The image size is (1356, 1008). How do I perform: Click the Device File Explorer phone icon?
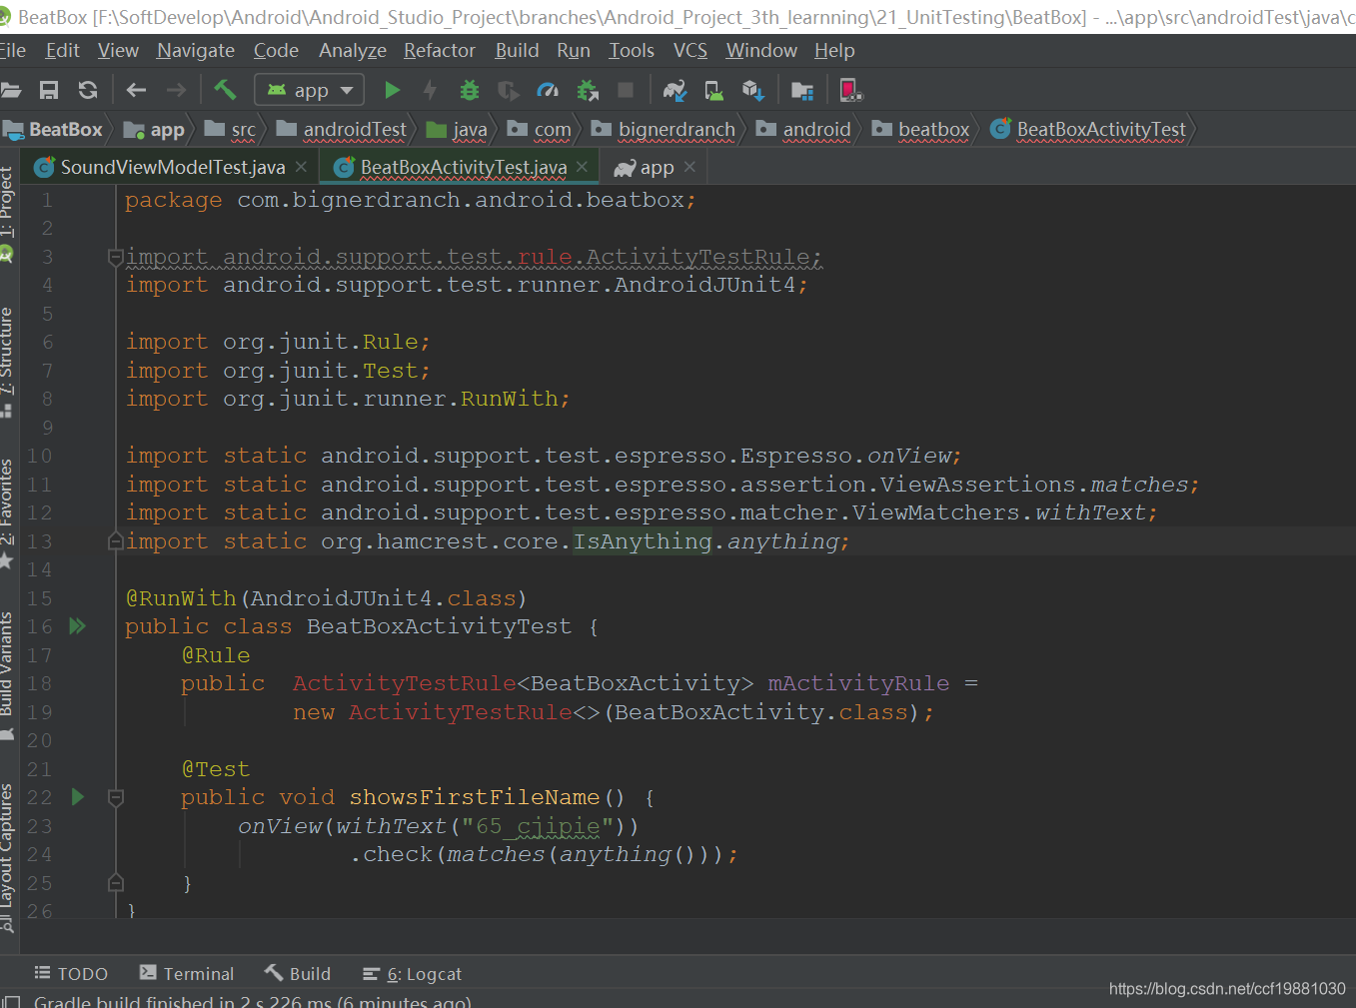(x=850, y=91)
